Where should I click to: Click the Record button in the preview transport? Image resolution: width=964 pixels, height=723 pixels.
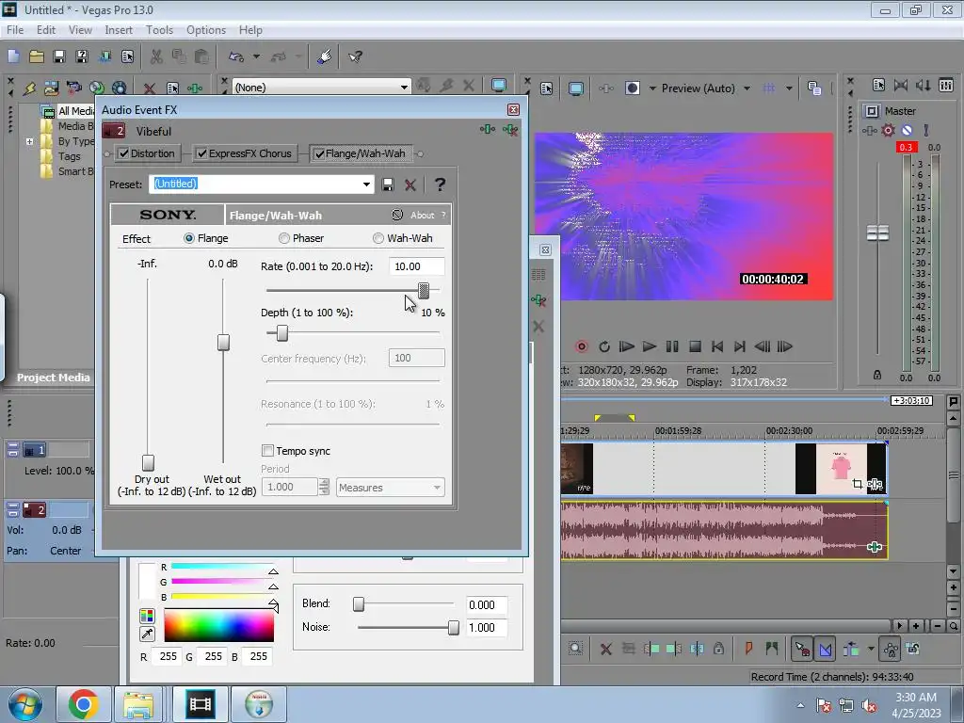click(x=581, y=346)
